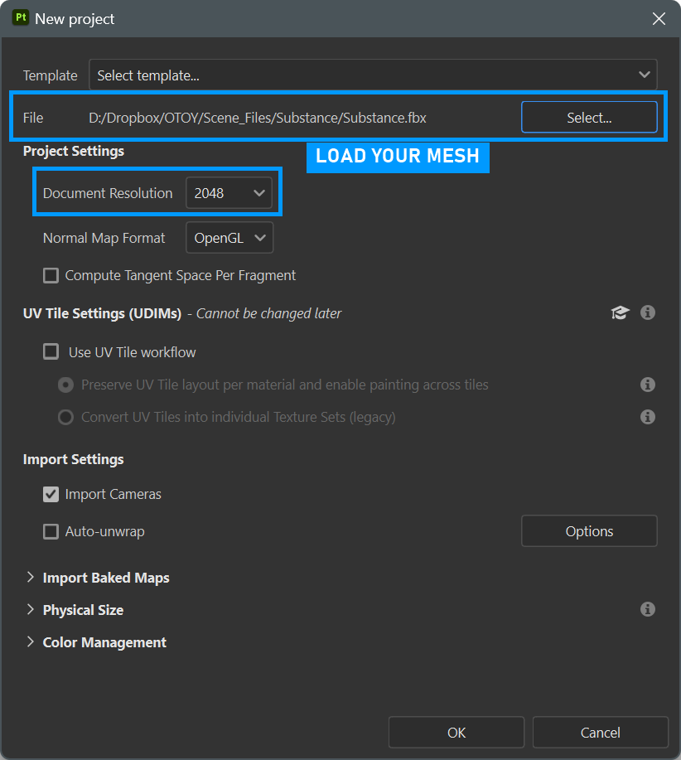Viewport: 681px width, 760px height.
Task: Enable Compute Tangent Space Per Fragment
Action: click(x=51, y=275)
